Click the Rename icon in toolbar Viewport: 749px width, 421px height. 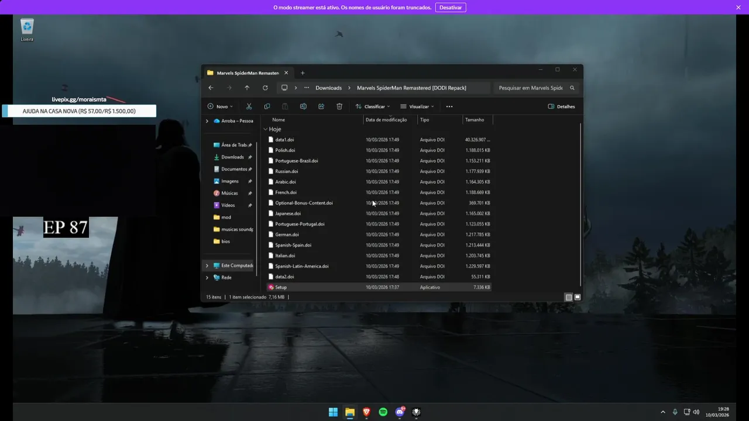(x=303, y=106)
